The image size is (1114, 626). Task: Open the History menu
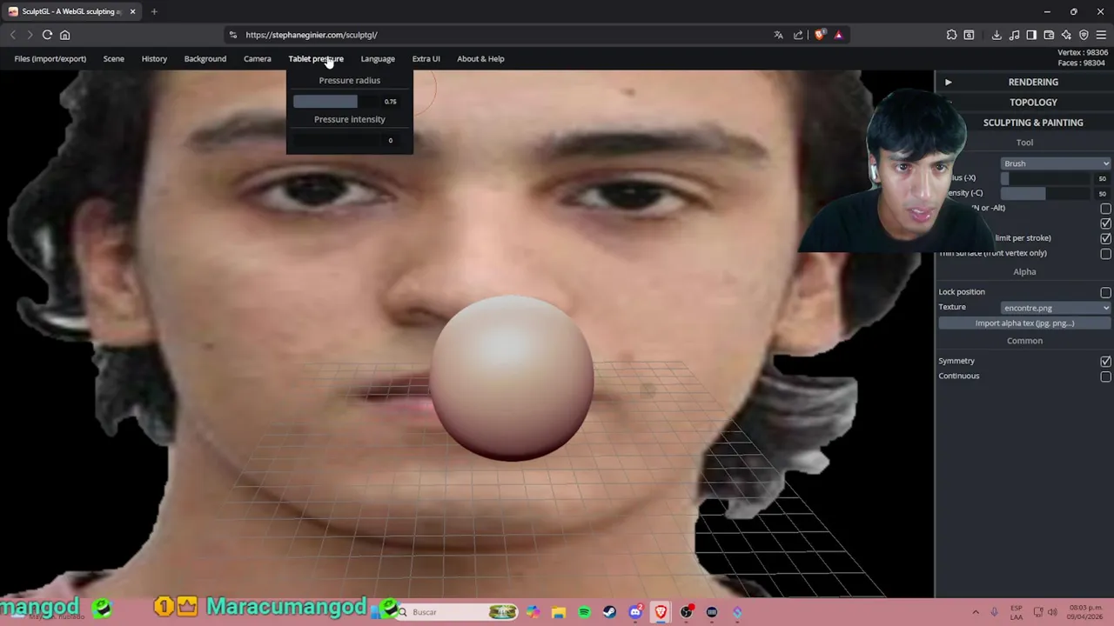tap(154, 59)
